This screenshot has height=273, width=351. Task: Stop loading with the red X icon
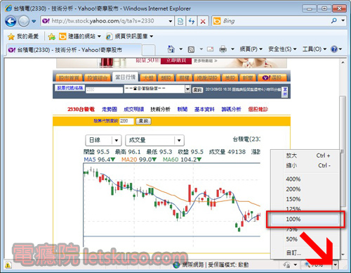(203, 21)
